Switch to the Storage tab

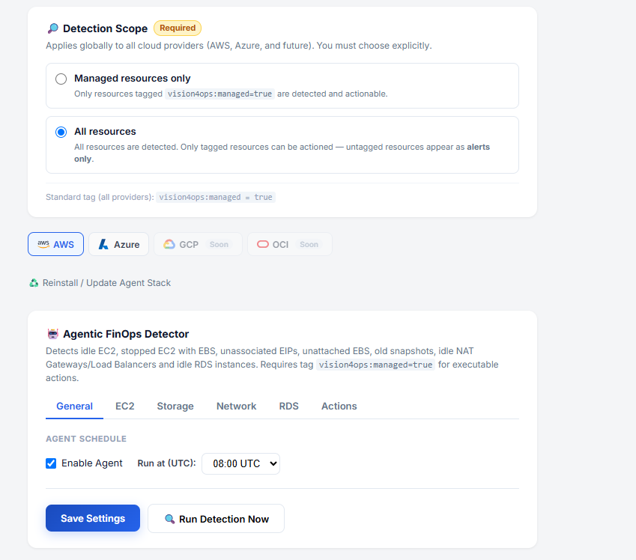point(175,406)
